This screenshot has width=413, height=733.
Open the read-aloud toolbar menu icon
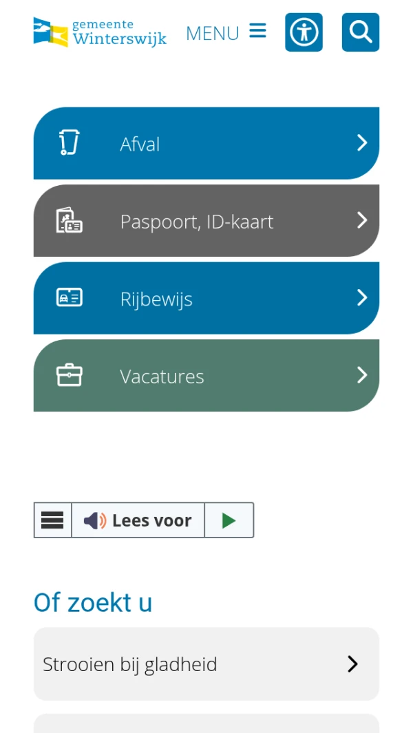52,520
